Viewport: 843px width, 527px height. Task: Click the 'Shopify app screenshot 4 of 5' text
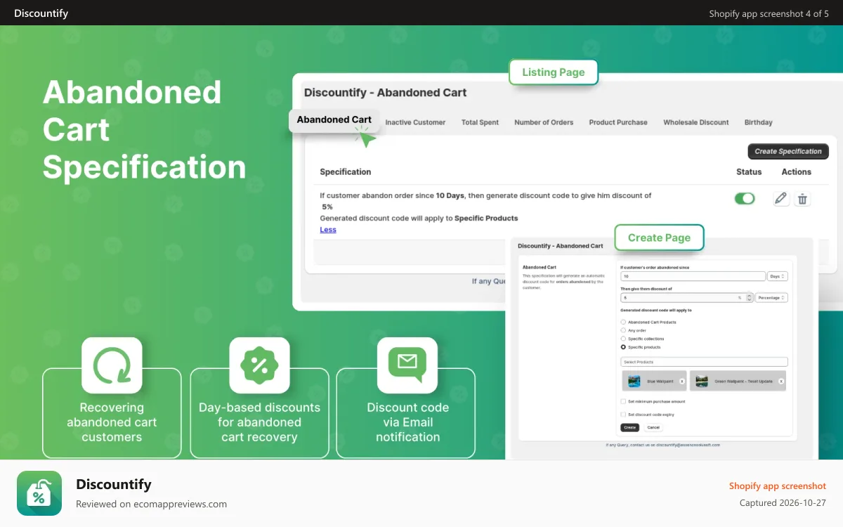point(769,13)
